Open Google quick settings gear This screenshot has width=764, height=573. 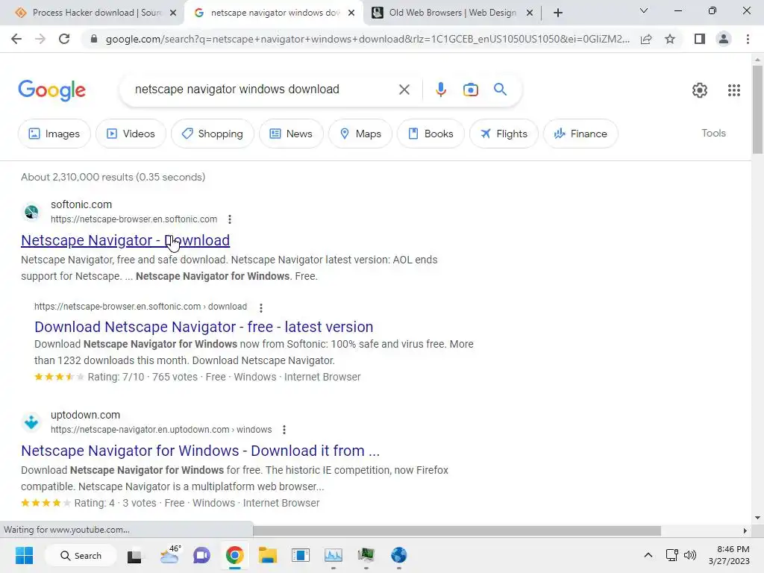pos(700,90)
